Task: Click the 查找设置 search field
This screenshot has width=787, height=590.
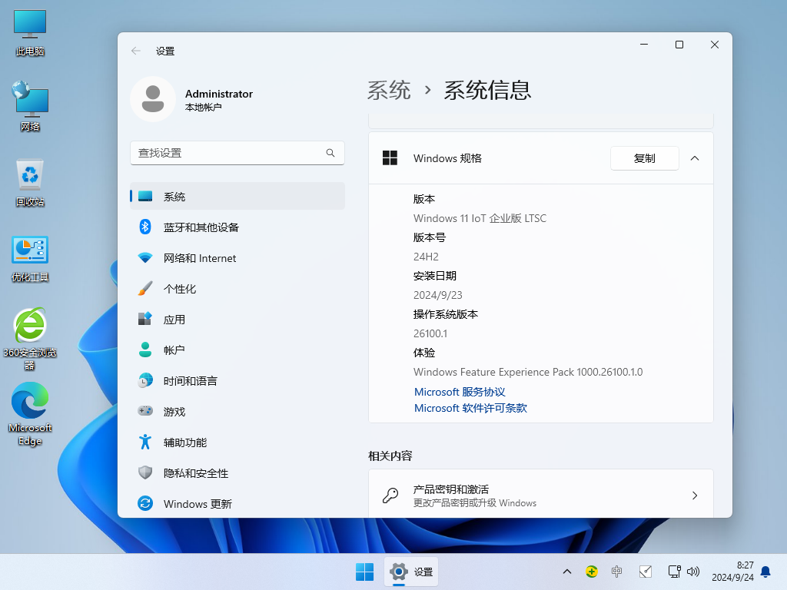Action: click(237, 153)
